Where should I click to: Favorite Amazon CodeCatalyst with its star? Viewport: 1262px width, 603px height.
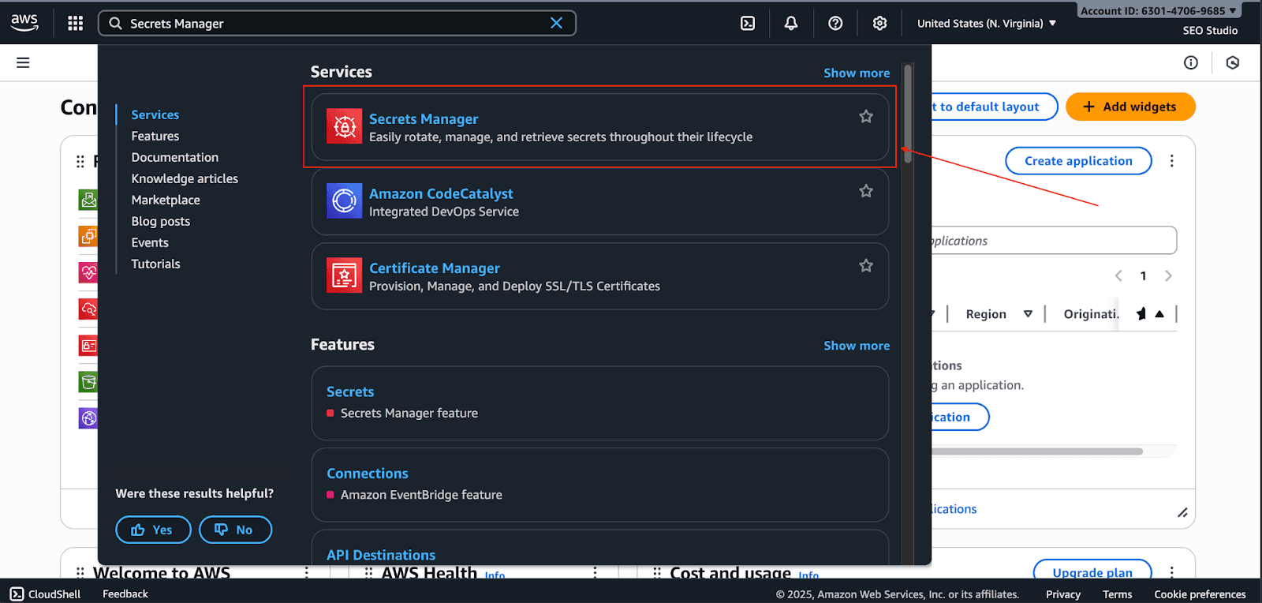pos(866,191)
